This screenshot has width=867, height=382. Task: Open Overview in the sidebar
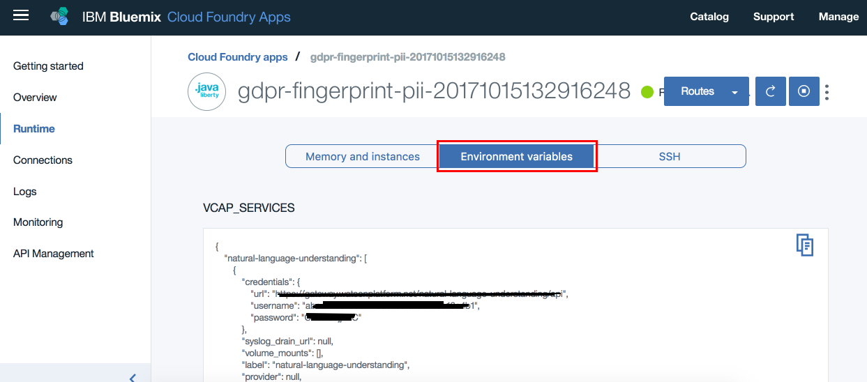pyautogui.click(x=35, y=98)
